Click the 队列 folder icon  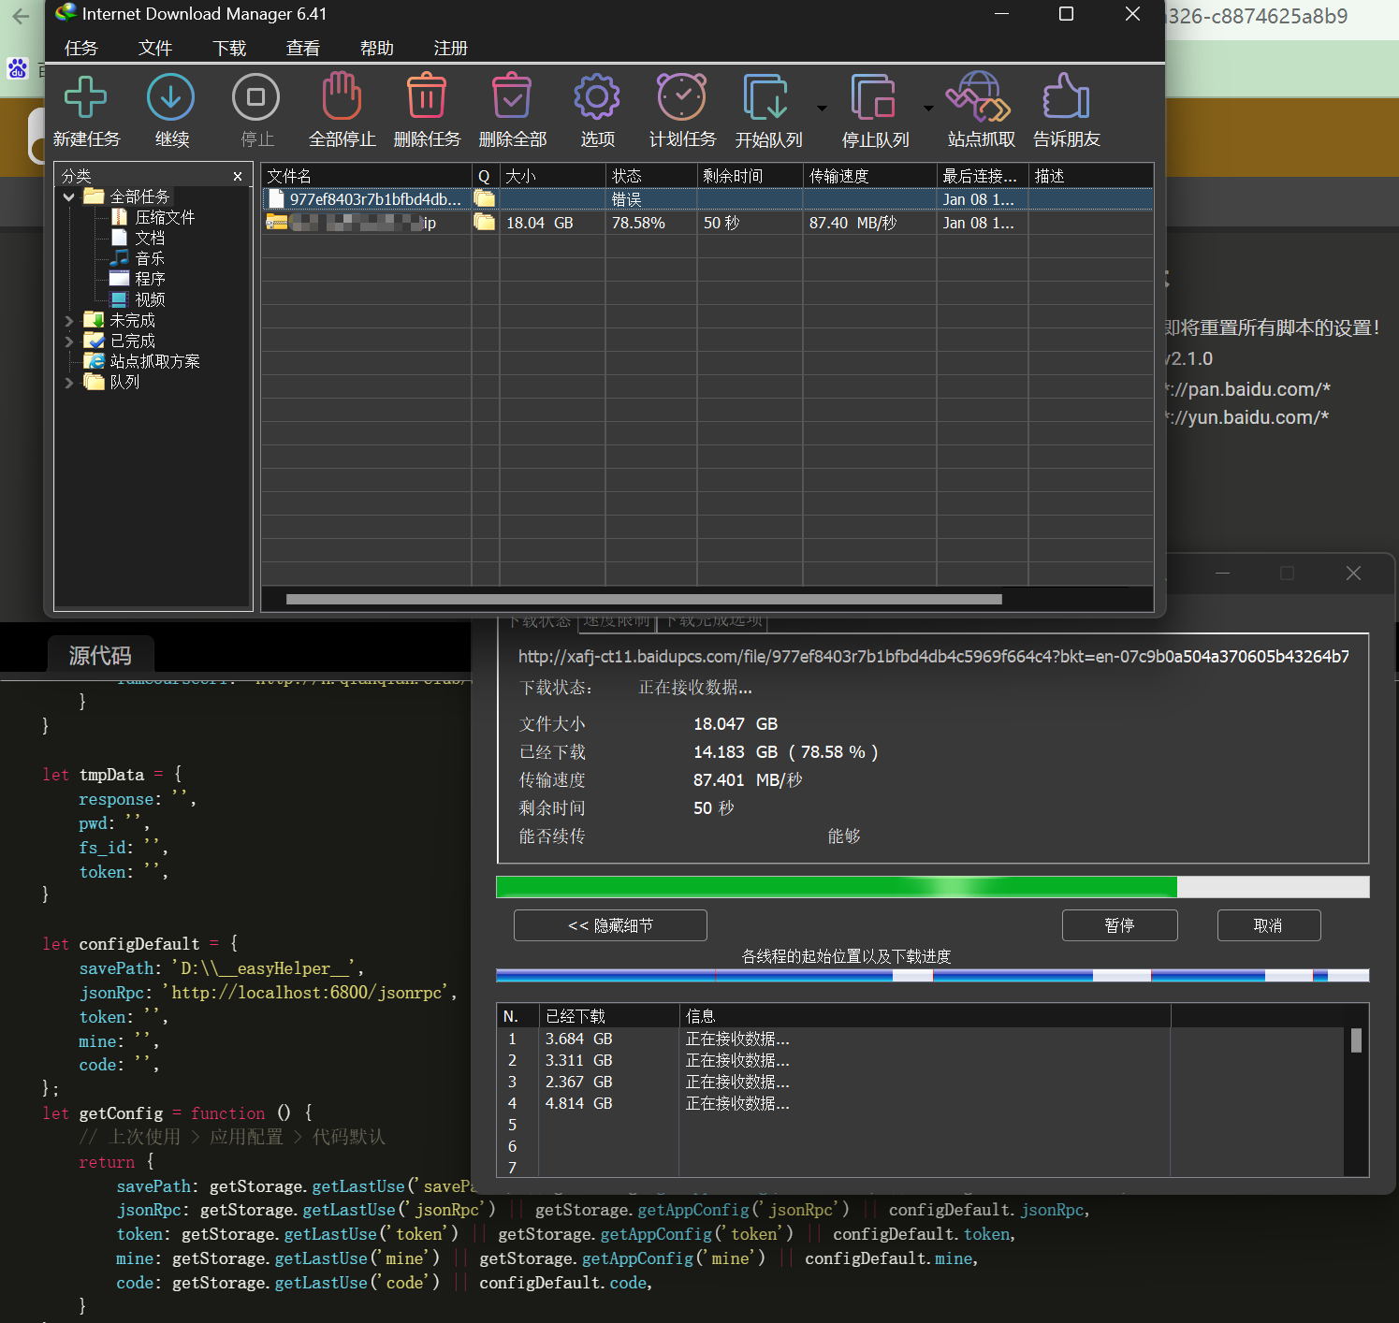[x=94, y=382]
